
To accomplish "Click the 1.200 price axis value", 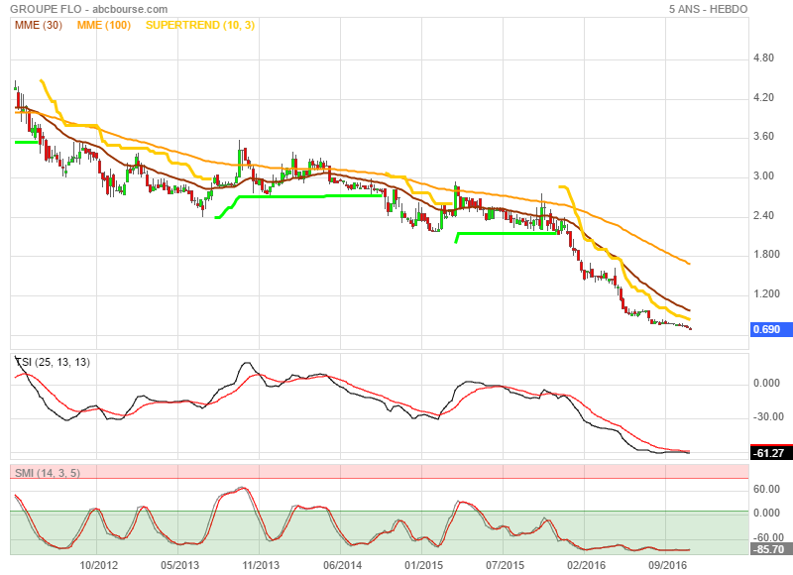I will (x=766, y=293).
